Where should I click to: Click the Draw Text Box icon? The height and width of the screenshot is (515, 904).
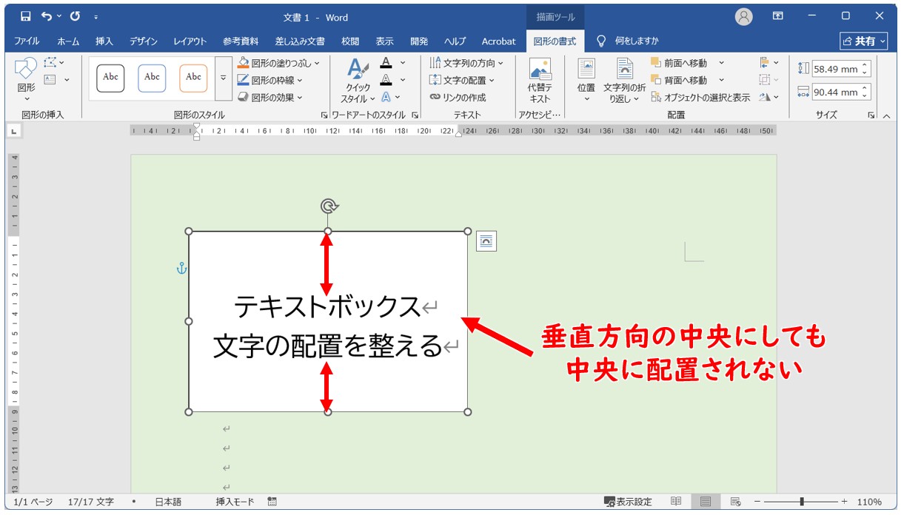pos(50,79)
